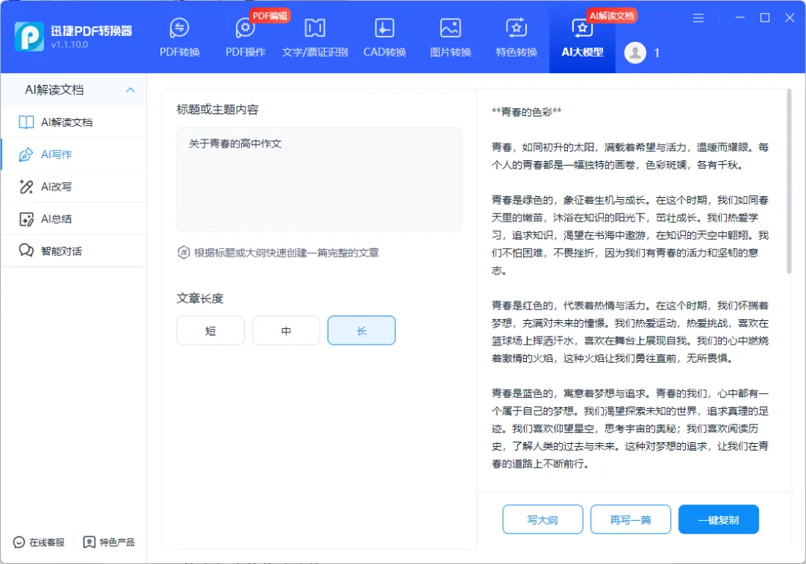
Task: Open the hamburger menu
Action: pyautogui.click(x=698, y=18)
